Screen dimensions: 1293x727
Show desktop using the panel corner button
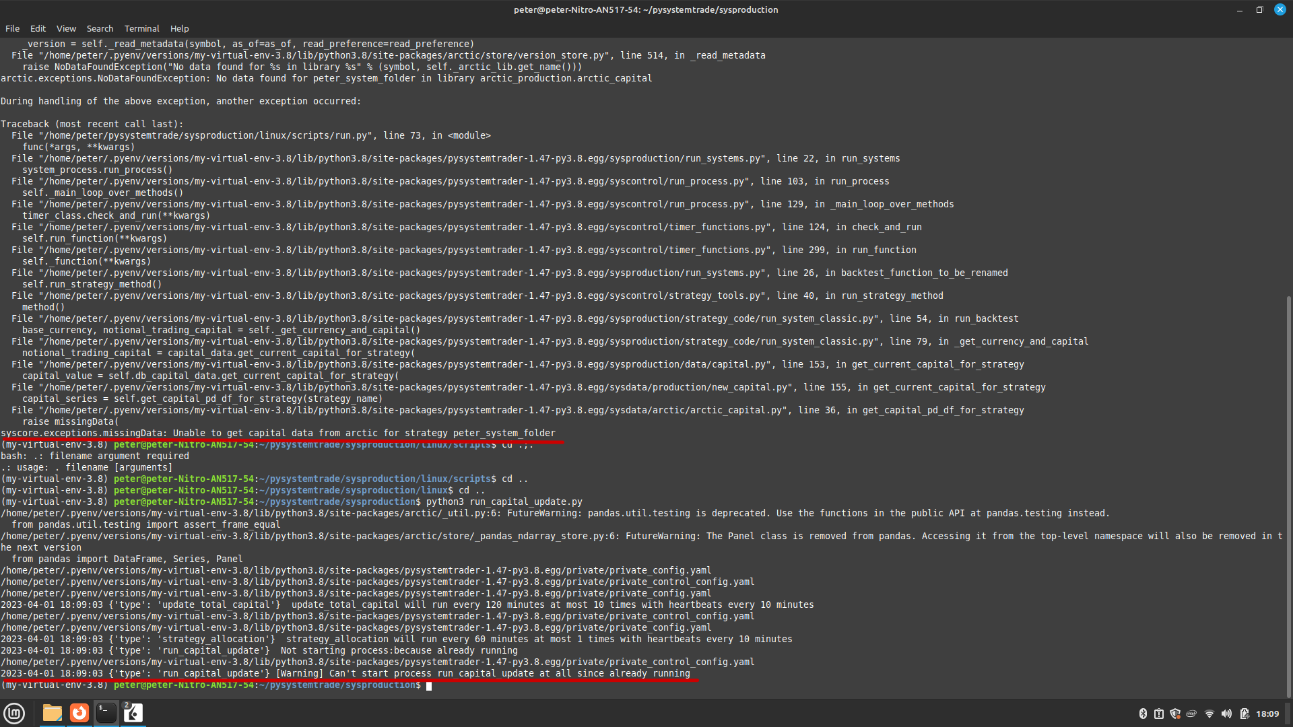click(x=1288, y=714)
